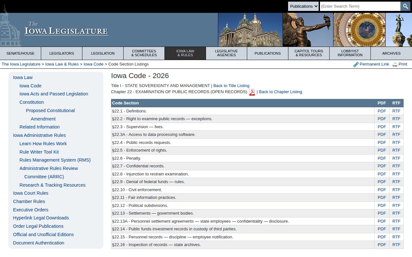The height and width of the screenshot is (257, 412).
Task: Open the Rule Writer Tool Kit link
Action: coord(39,152)
